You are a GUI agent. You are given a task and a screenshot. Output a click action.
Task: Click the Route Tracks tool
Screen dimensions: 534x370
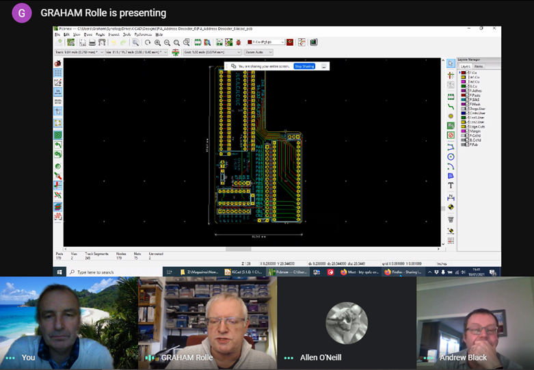pyautogui.click(x=451, y=107)
